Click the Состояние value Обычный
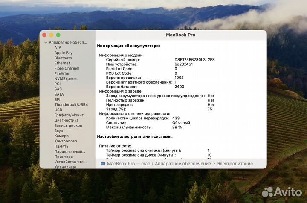The height and width of the screenshot is (203, 307). pos(181,123)
